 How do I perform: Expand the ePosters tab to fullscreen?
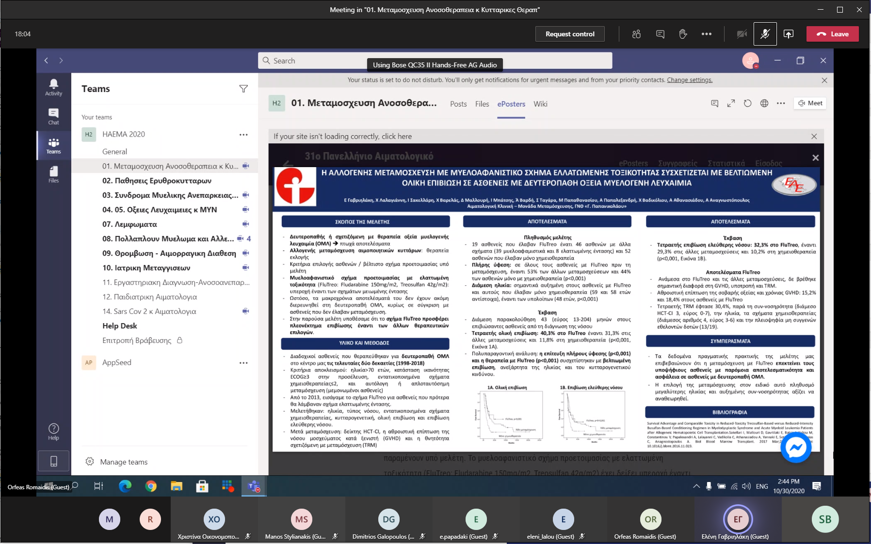coord(731,103)
